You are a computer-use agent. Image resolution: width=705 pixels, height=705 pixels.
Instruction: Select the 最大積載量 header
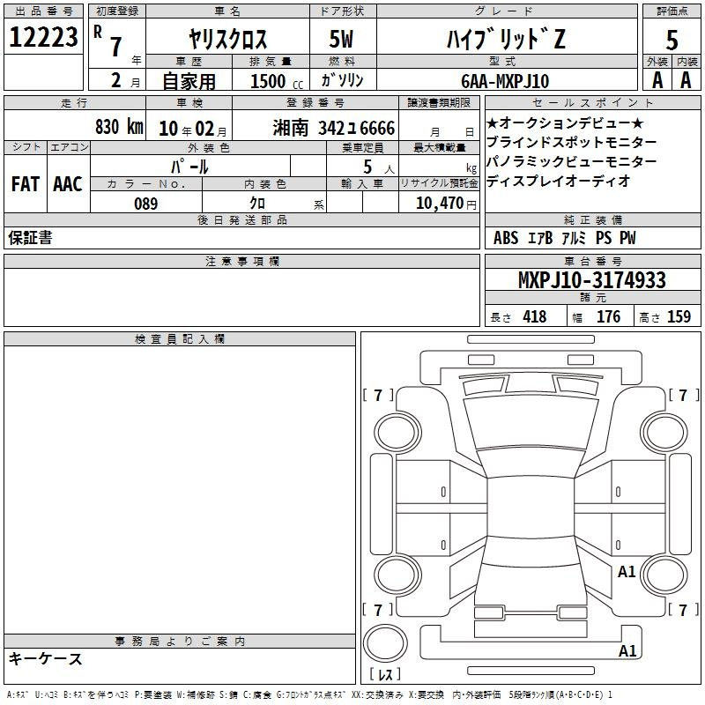click(439, 148)
